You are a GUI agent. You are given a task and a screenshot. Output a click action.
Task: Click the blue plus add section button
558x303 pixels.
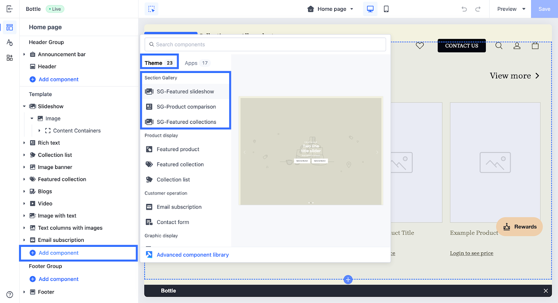click(348, 280)
